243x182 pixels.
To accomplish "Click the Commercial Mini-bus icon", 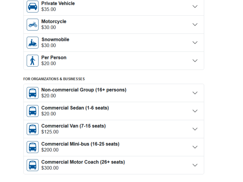I will click(x=33, y=147).
